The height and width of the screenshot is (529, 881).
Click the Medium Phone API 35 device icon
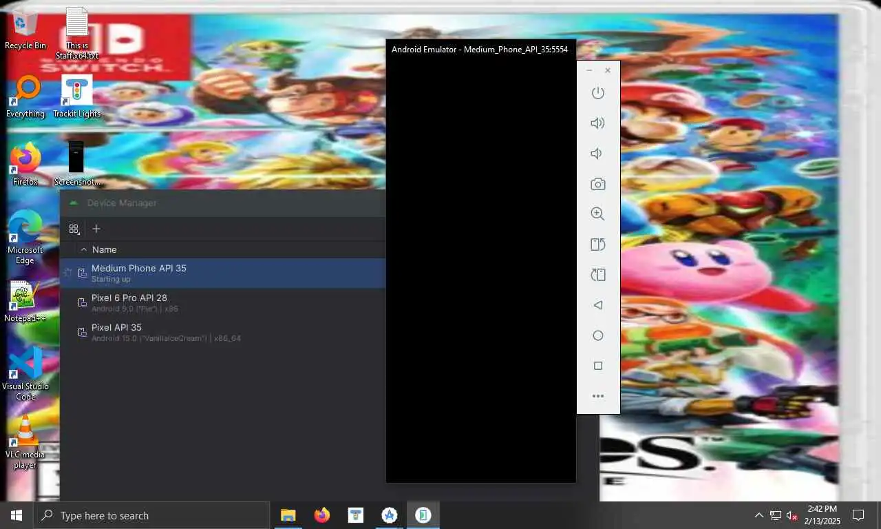tap(82, 273)
